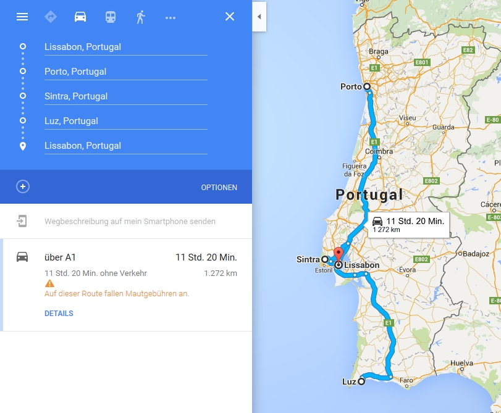Select the driving car travel mode
This screenshot has width=501, height=413.
pyautogui.click(x=80, y=17)
